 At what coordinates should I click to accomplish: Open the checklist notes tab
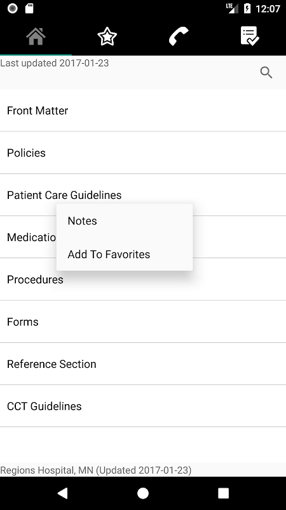coord(250,36)
